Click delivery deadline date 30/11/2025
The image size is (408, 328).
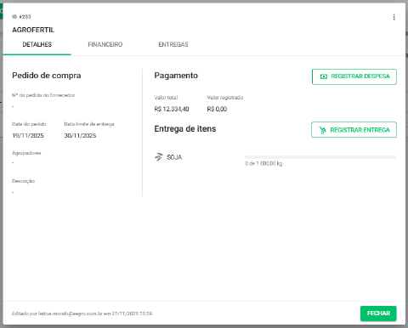pos(80,136)
